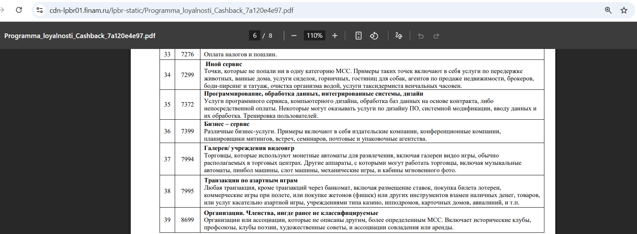Viewport: 637px width, 234px height.
Task: Click the line starting 'автоматы, пинбол машины'
Action: 330,170
